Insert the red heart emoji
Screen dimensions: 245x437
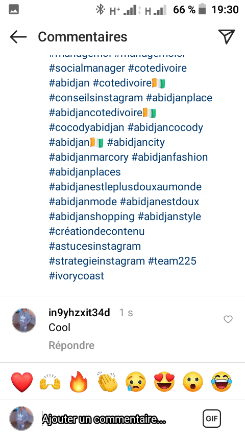22,382
